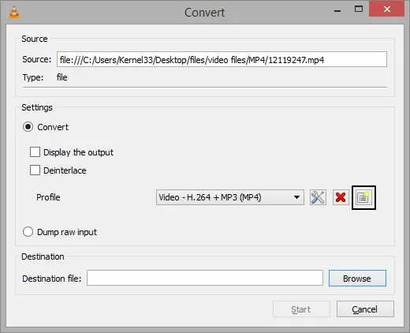Create a new profile icon
The height and width of the screenshot is (333, 410).
point(363,197)
